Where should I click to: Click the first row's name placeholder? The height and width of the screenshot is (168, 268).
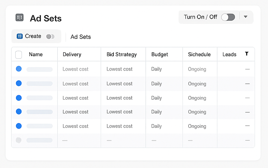[x=39, y=69]
